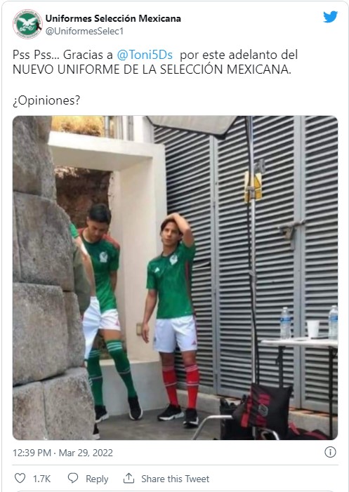
Task: Click the Pss Pss... Gracias a text
Action: pyautogui.click(x=62, y=55)
